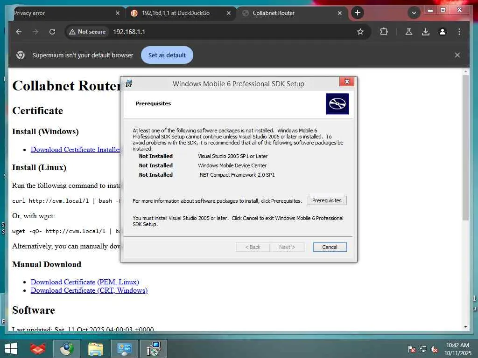Cancel the SDK Setup wizard
The image size is (478, 358).
coord(330,247)
